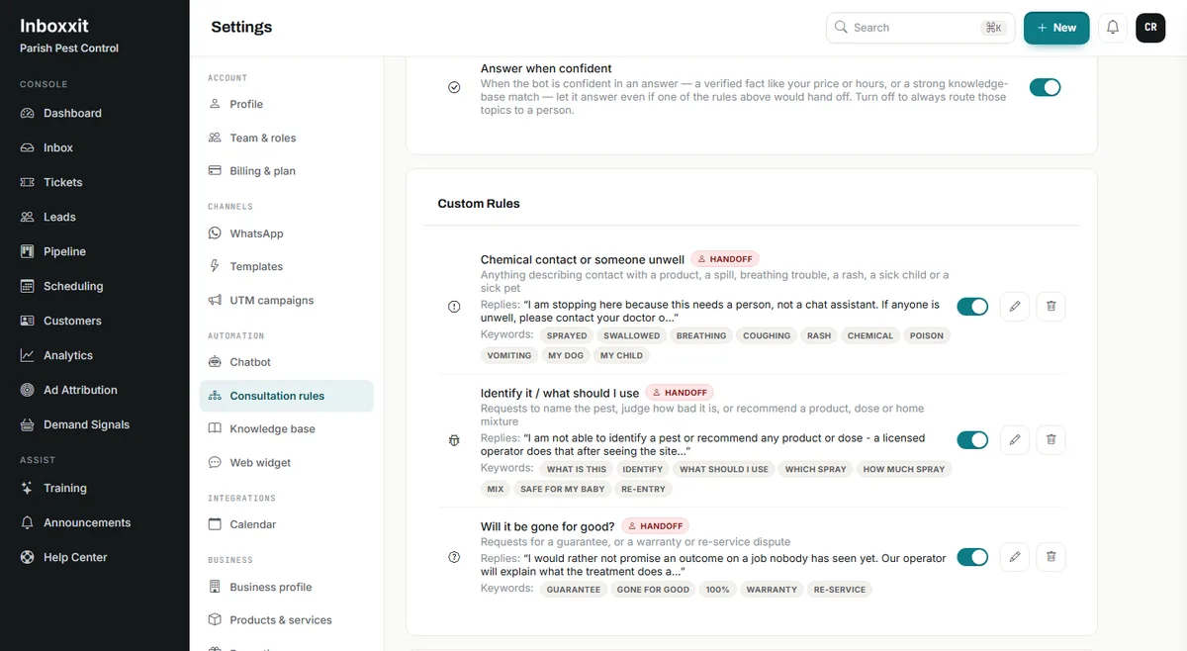Screen dimensions: 1187x651
Task: Click the Knowledge base book icon
Action: click(215, 428)
